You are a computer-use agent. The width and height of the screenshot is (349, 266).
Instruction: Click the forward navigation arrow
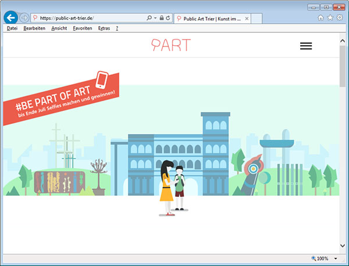[x=24, y=18]
